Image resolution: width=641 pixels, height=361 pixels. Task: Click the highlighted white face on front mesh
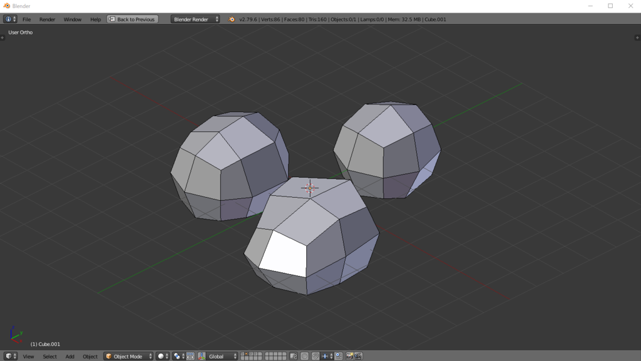coord(284,254)
